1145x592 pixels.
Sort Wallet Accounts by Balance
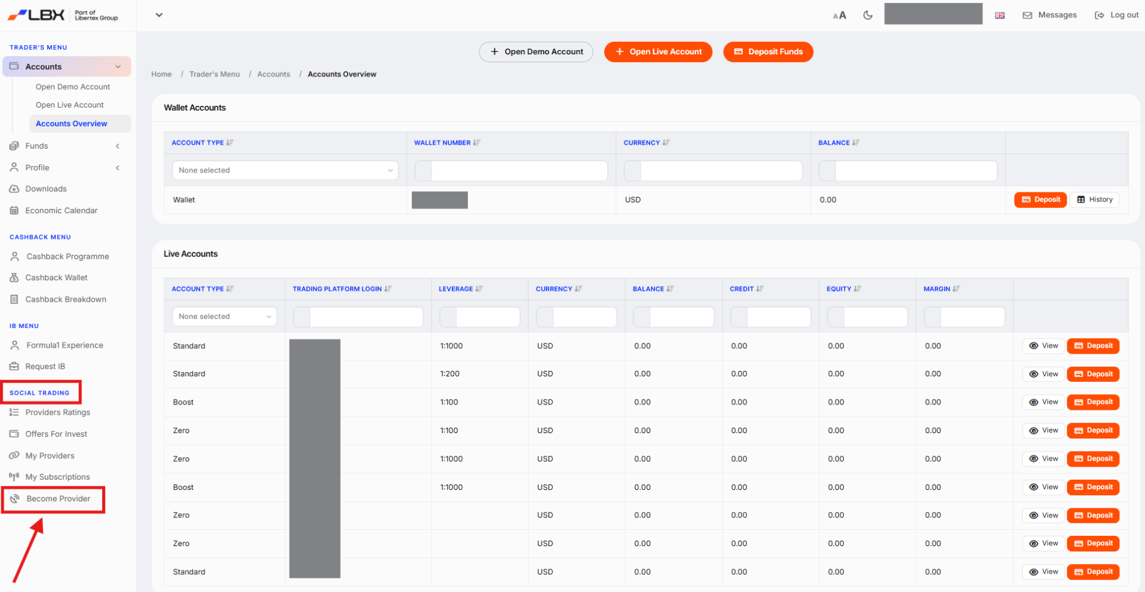pyautogui.click(x=838, y=143)
